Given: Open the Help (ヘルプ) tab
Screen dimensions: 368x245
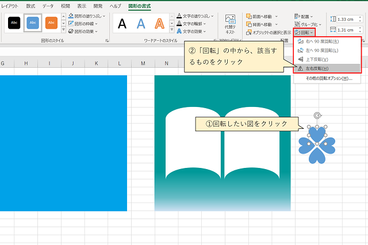Looking at the screenshot, I should coord(115,6).
